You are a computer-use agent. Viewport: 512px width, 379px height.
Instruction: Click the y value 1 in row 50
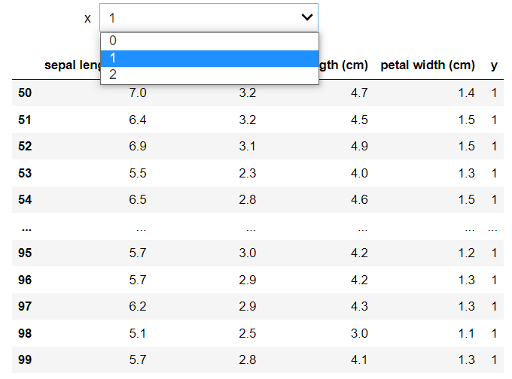494,92
